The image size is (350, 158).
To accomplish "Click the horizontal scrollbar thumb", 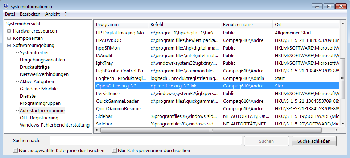I will (x=210, y=130).
